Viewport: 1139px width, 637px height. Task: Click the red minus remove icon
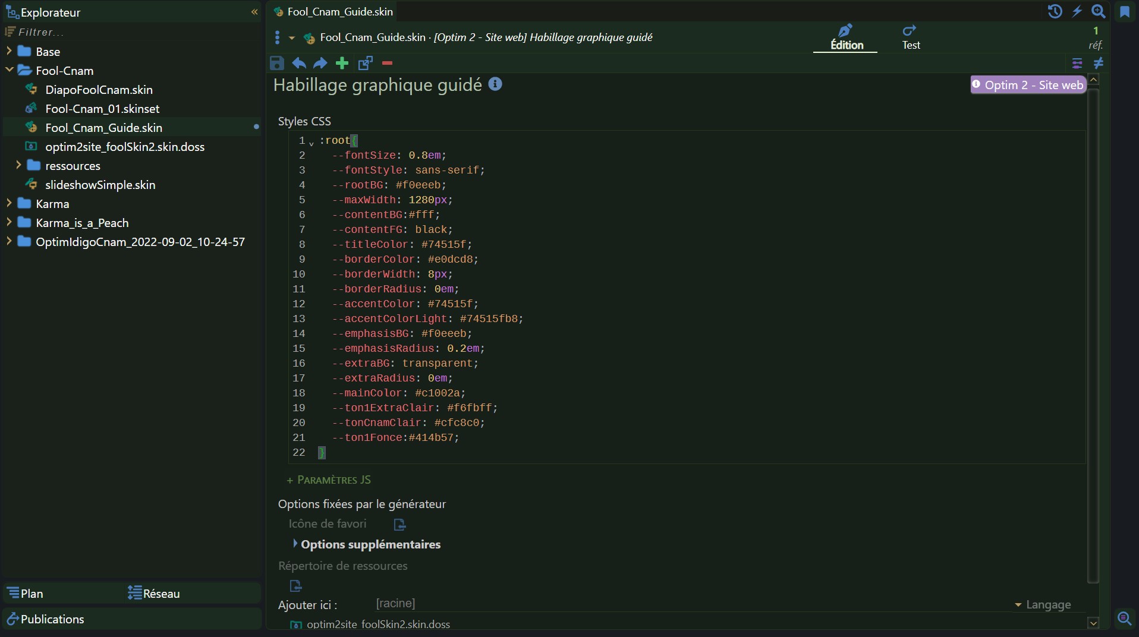[387, 63]
